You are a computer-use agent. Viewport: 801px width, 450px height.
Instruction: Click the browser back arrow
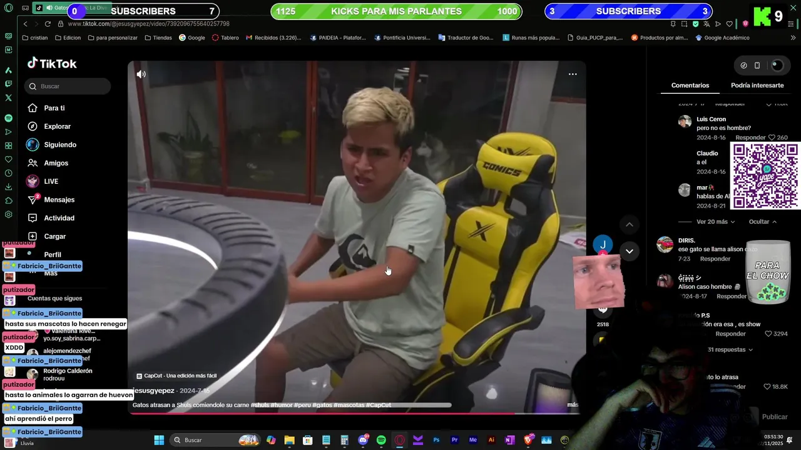point(25,24)
